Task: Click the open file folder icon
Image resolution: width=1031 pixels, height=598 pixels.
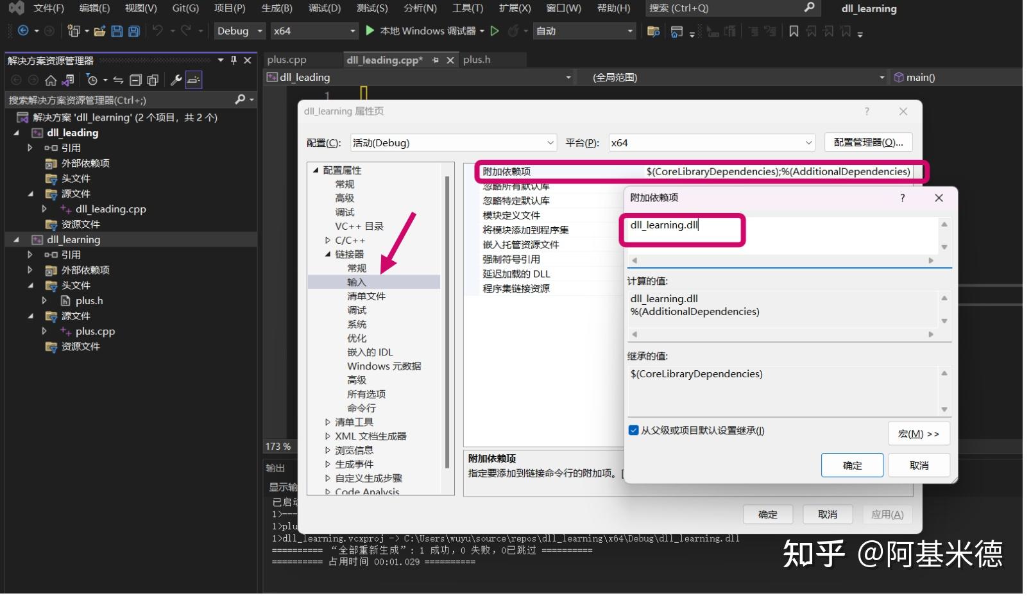Action: (x=99, y=31)
